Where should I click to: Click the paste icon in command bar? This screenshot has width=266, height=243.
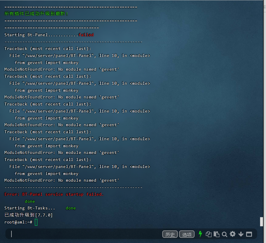click(x=217, y=234)
